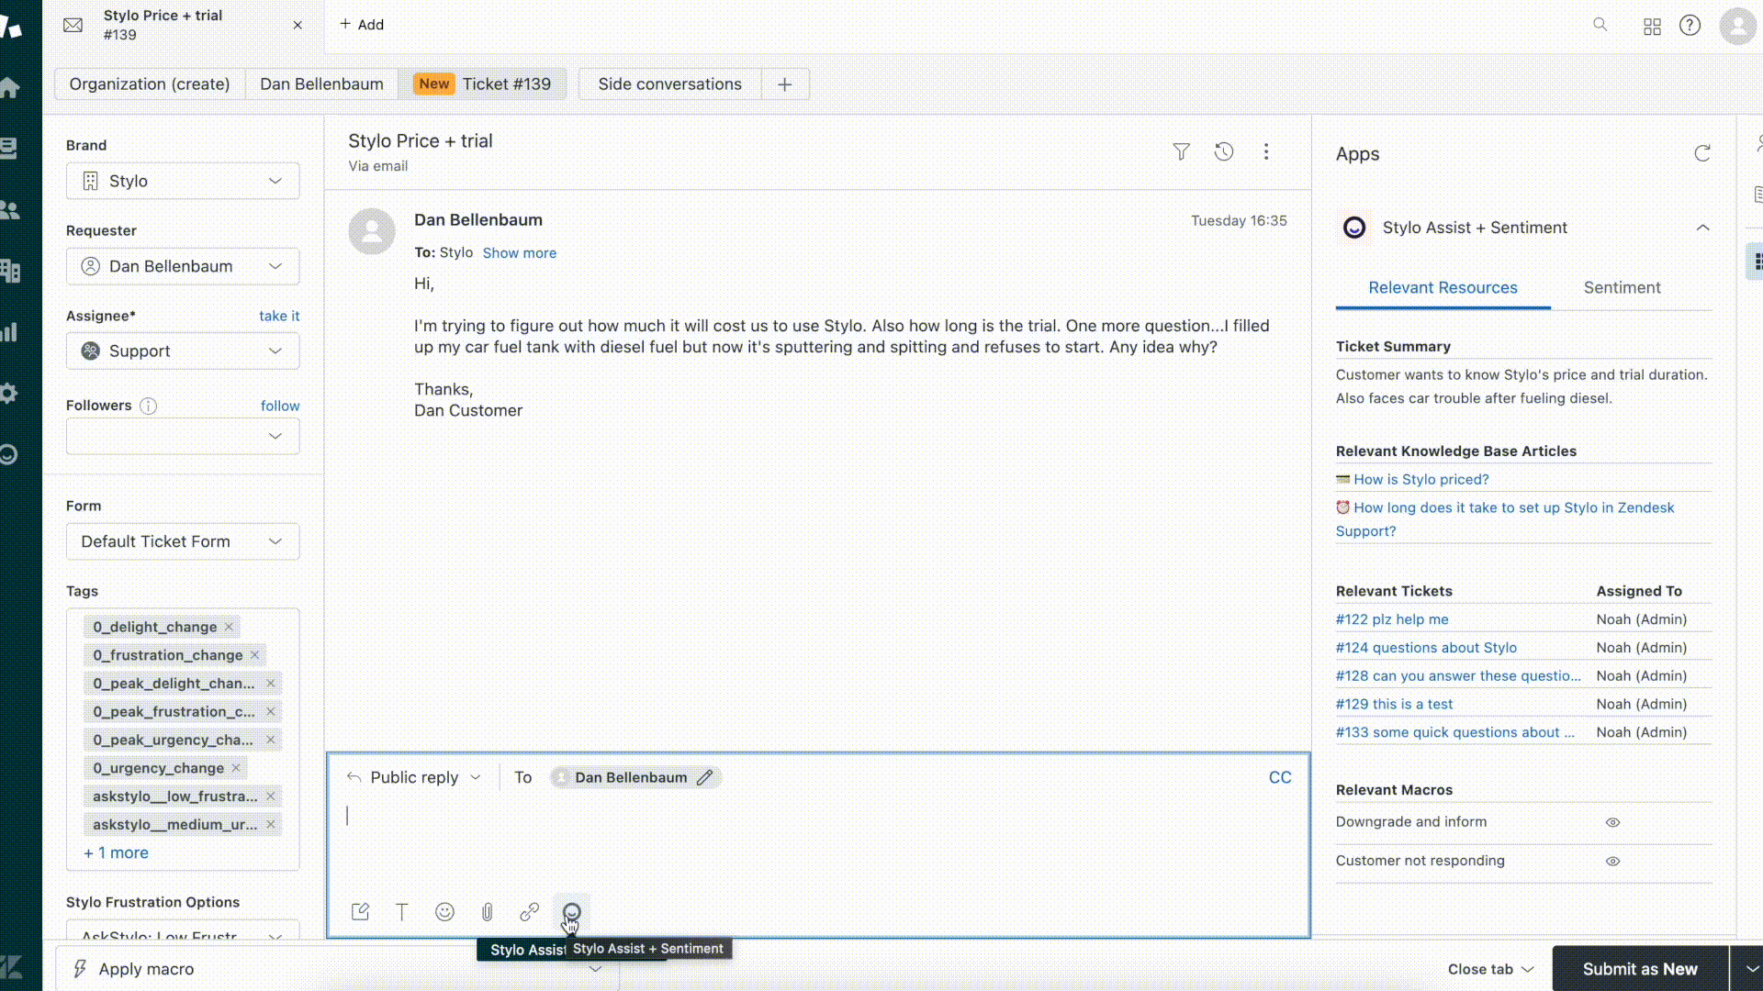
Task: Show ticket events history icon
Action: click(1224, 152)
